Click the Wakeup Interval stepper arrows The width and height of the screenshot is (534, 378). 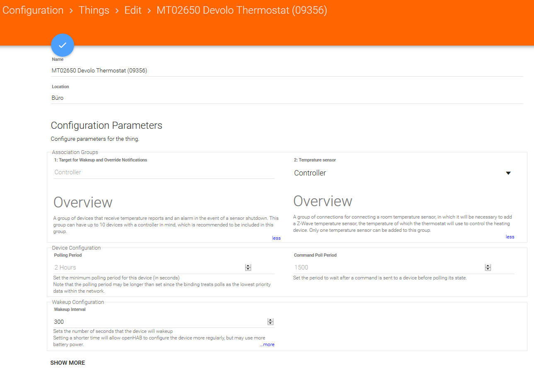pos(271,322)
